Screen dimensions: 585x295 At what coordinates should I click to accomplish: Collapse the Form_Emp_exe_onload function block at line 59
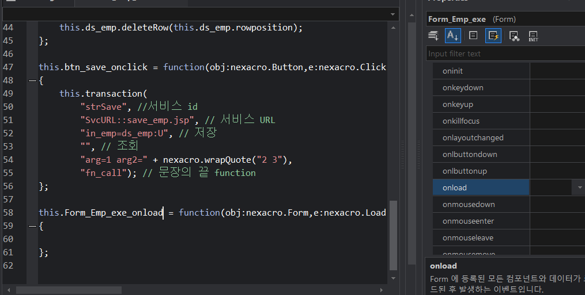coord(32,226)
